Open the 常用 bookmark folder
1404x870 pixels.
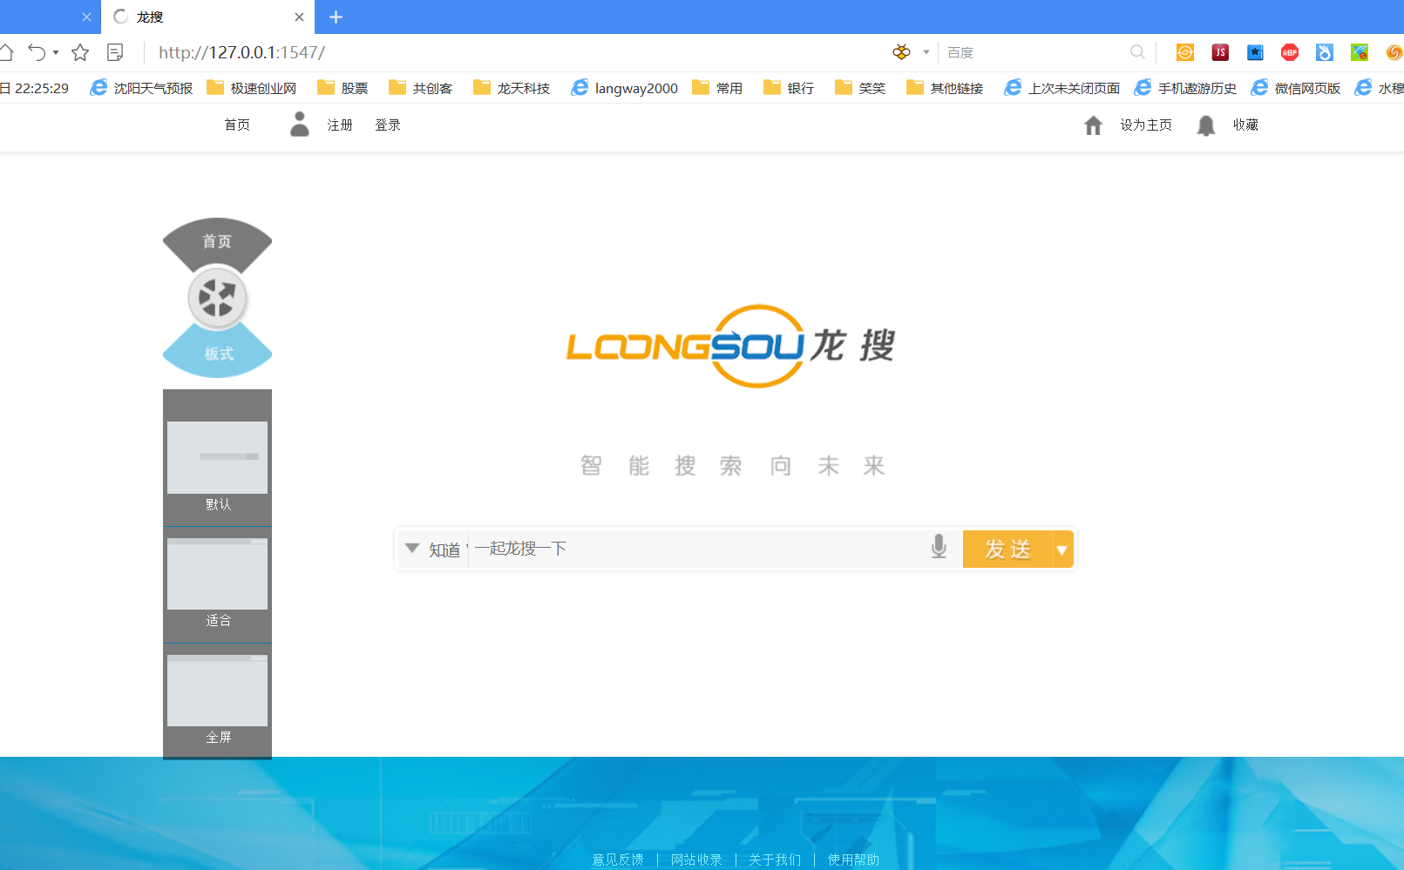click(717, 88)
